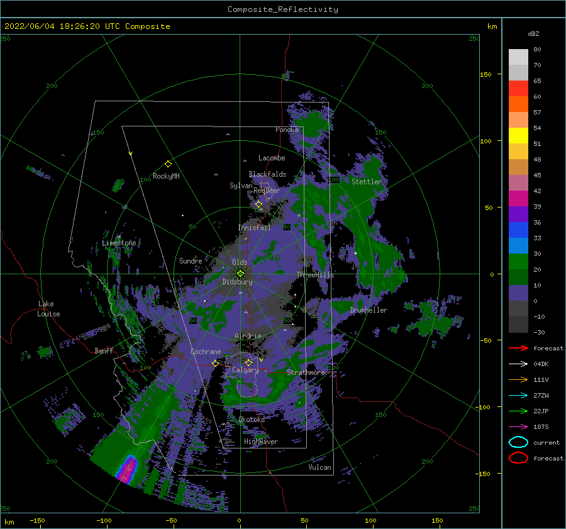This screenshot has width=566, height=529.
Task: Select the orange 111V arrow icon
Action: pos(518,379)
